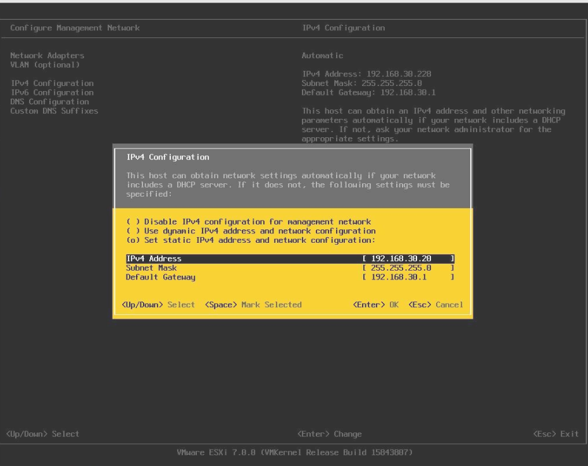Select Network Adapters in the left menu

[x=47, y=56]
